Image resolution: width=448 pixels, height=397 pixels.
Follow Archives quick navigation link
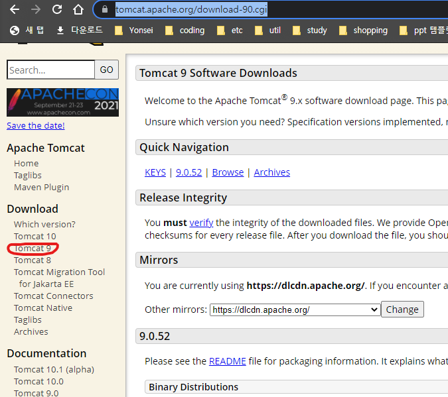pos(272,172)
